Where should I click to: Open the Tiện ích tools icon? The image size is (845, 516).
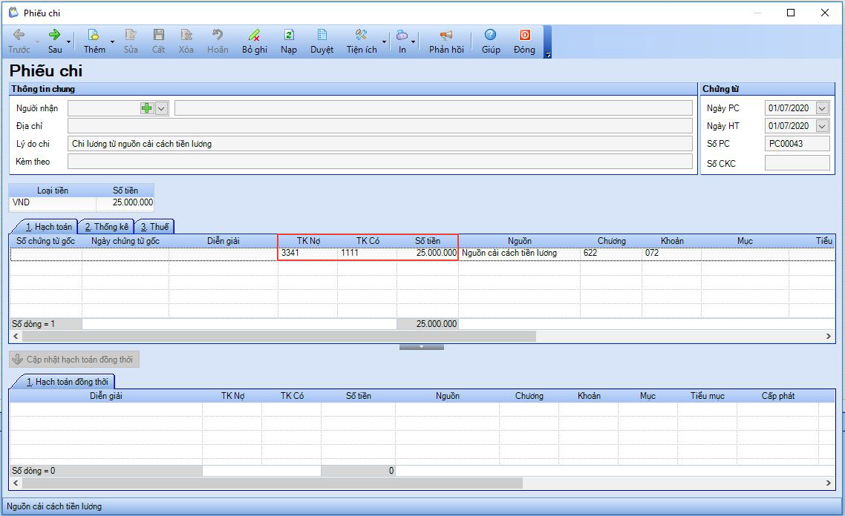tap(362, 35)
